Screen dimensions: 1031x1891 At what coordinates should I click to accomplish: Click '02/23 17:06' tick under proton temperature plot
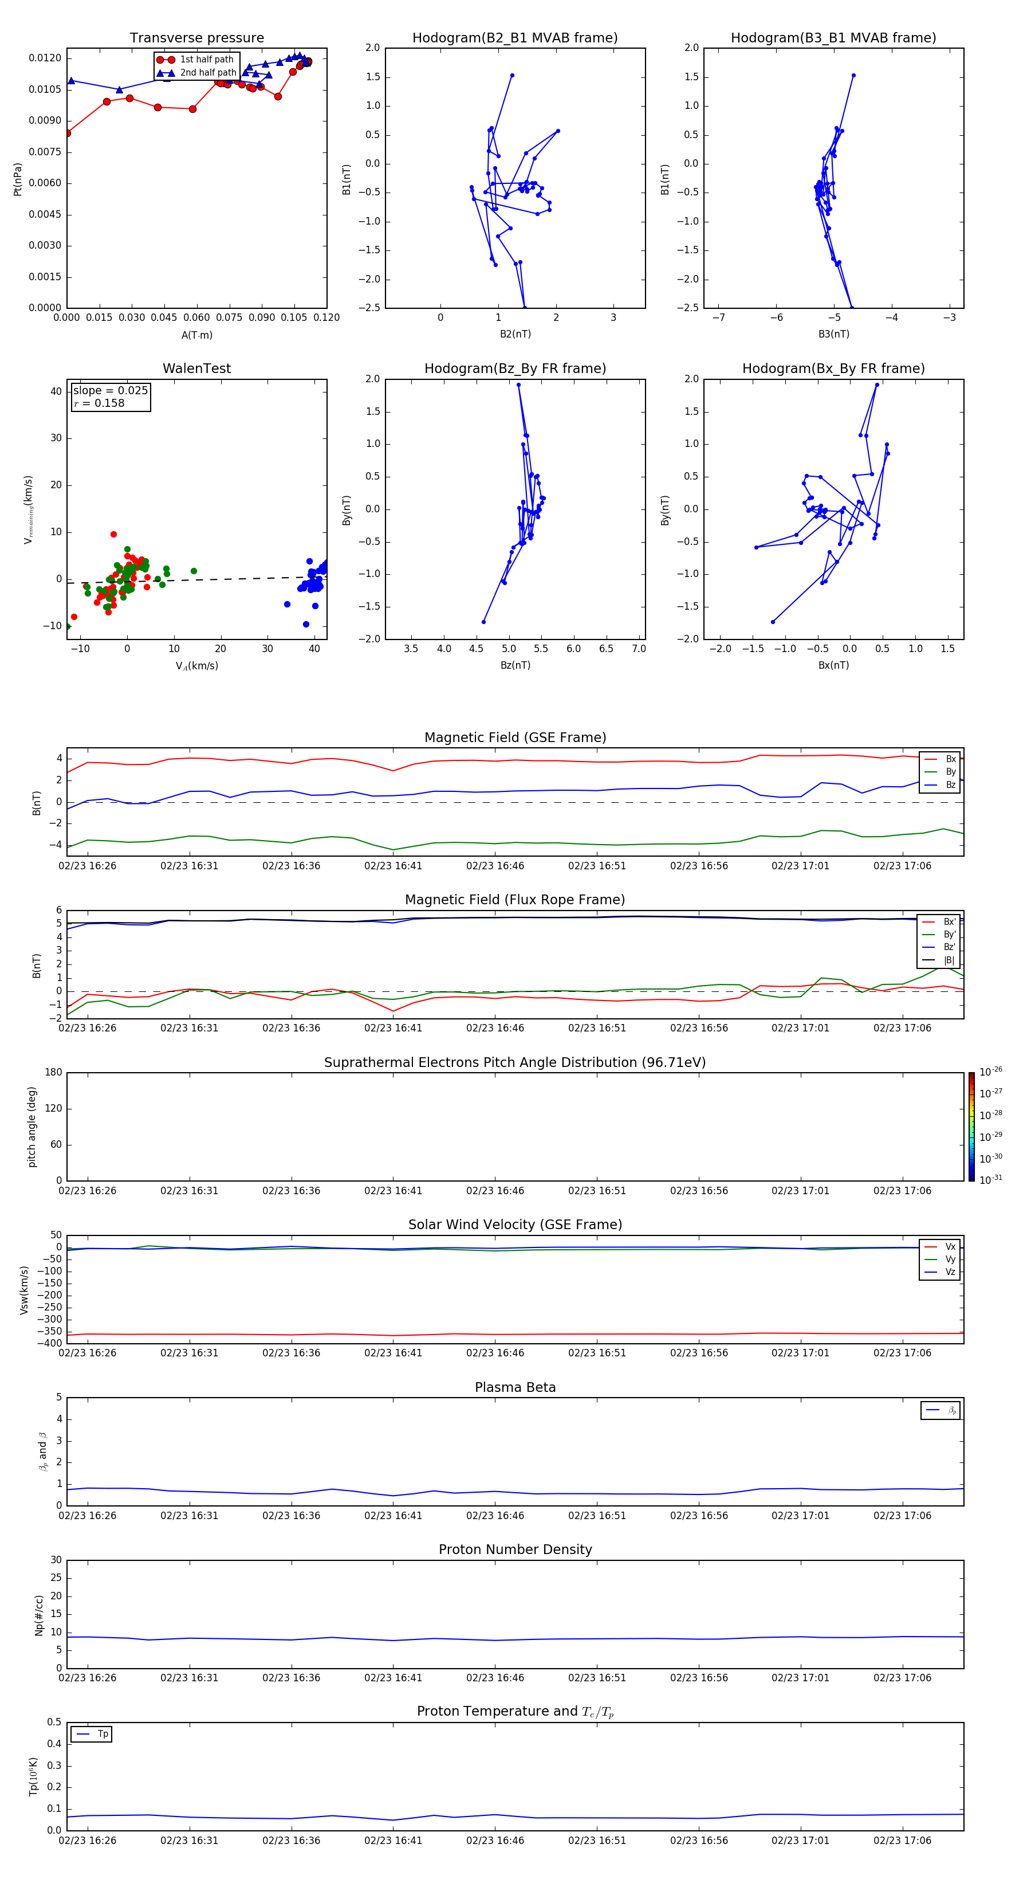point(902,1841)
